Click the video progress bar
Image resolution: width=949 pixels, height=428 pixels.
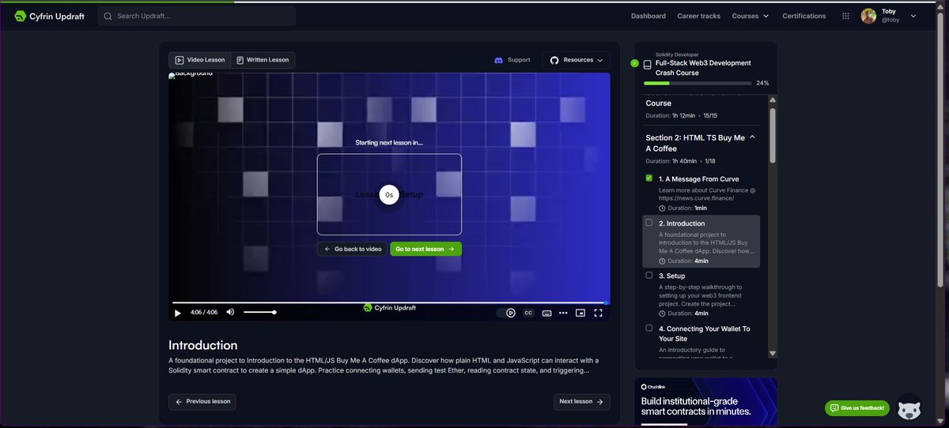389,302
